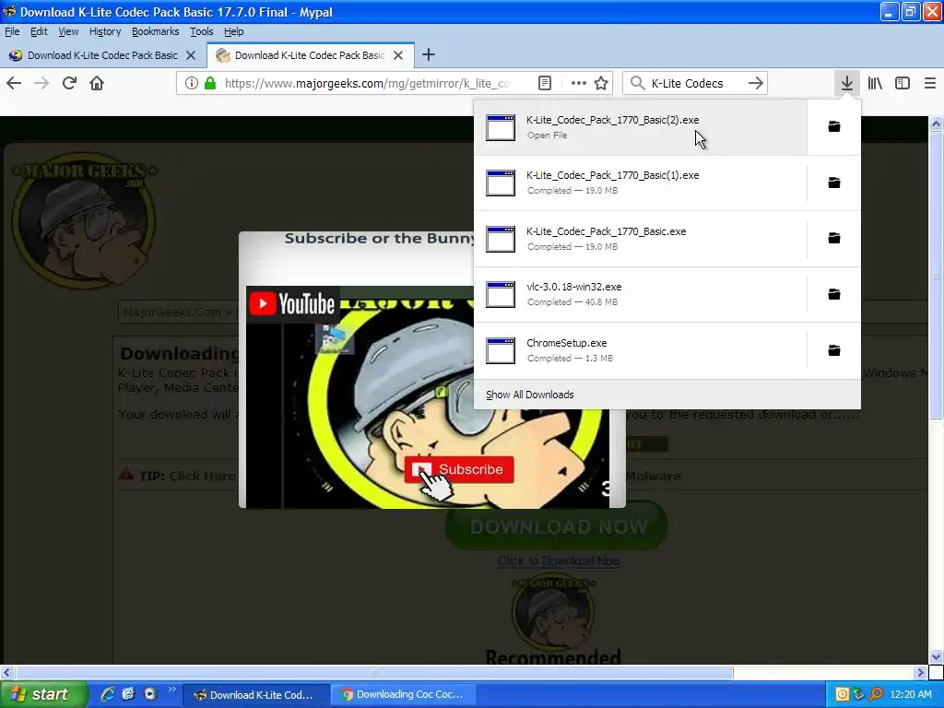Show site information icon in address bar
This screenshot has height=708, width=944.
pyautogui.click(x=192, y=83)
